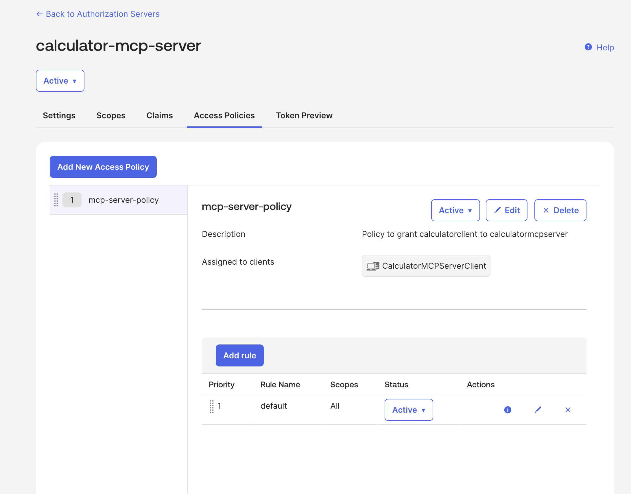Screen dimensions: 631x494
Task: Click the Add rule button
Action: pyautogui.click(x=240, y=355)
